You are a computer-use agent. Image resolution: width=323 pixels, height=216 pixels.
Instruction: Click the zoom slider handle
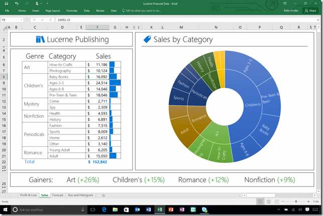(296, 201)
